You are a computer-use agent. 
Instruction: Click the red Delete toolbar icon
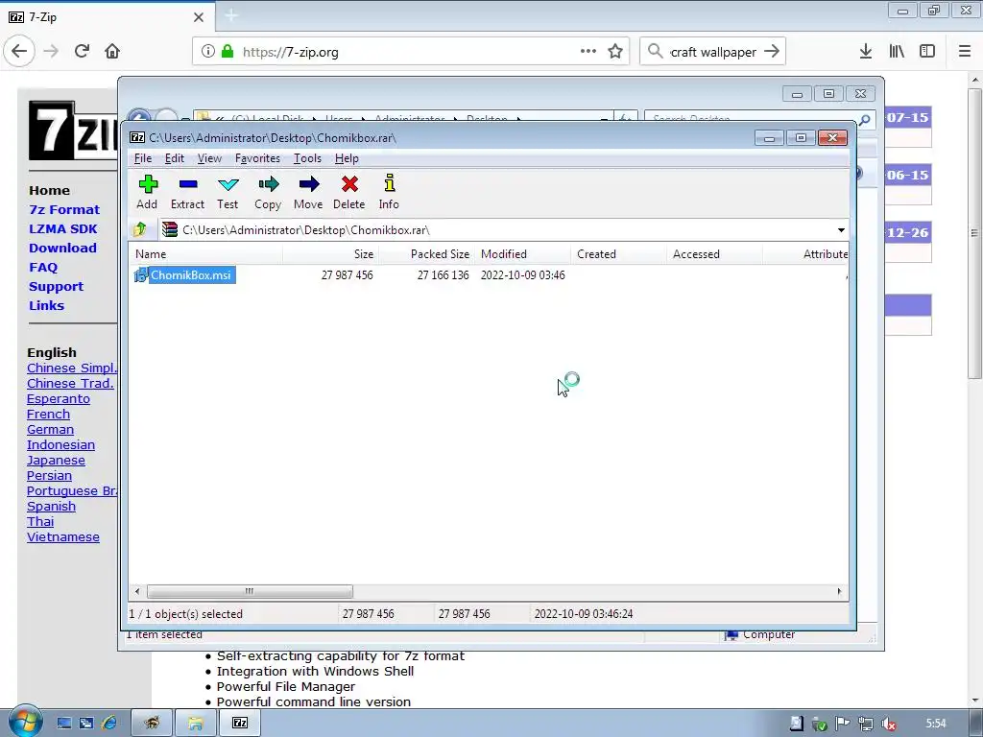coord(349,184)
